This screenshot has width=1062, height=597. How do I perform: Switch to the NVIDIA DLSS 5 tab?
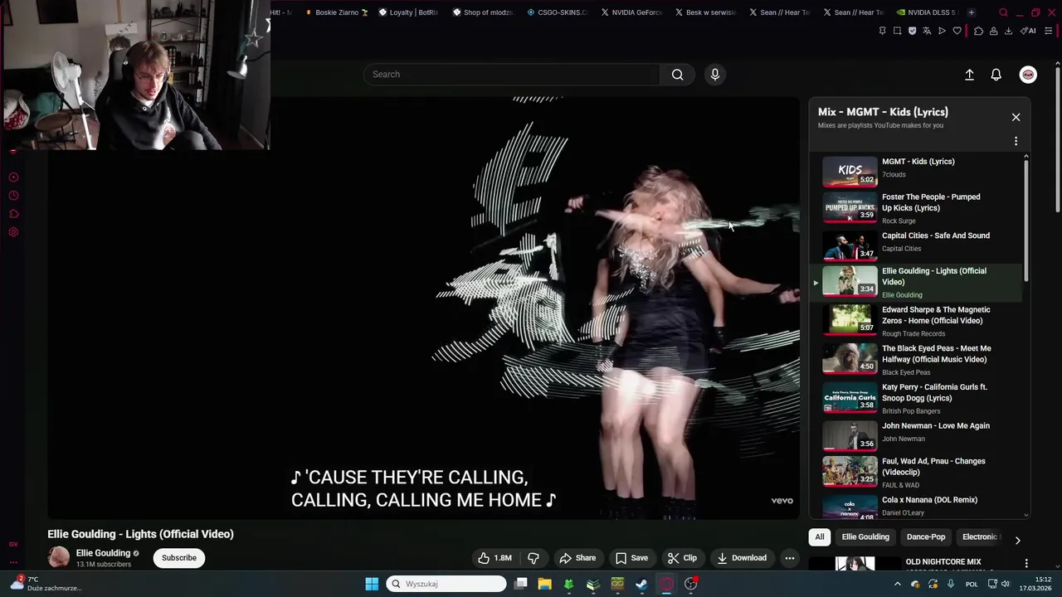point(927,12)
